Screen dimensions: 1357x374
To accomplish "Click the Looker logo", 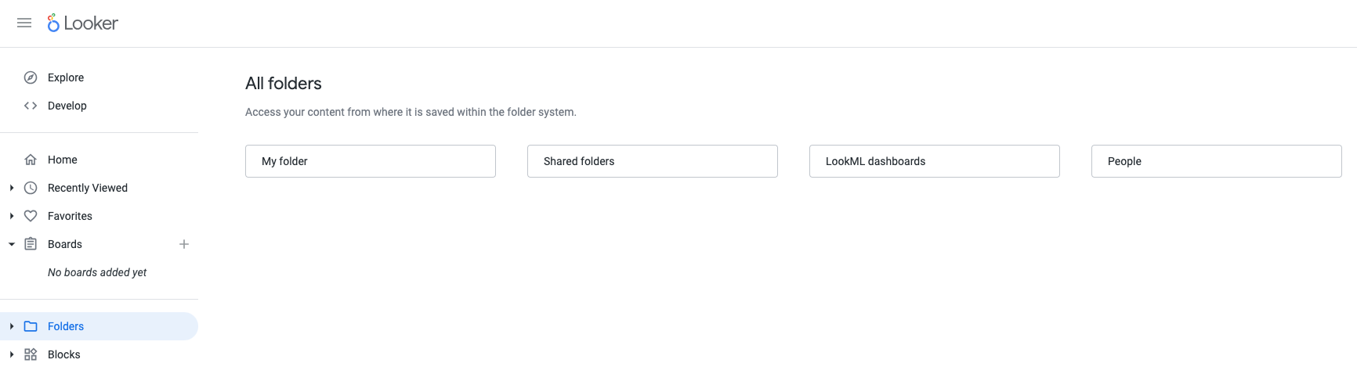I will point(83,23).
